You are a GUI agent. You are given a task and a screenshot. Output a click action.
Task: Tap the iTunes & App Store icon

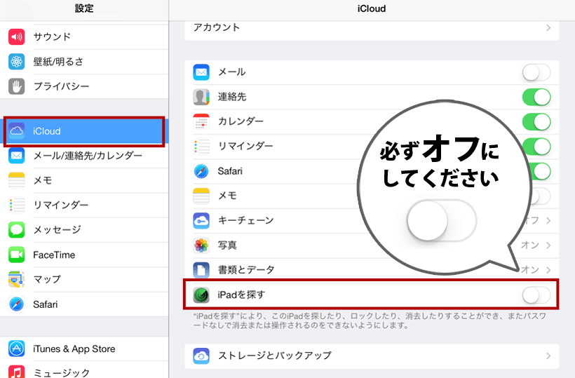pos(17,349)
